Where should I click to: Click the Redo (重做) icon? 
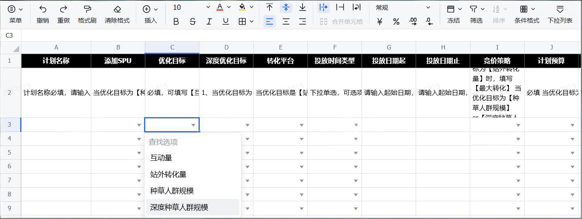coord(63,9)
